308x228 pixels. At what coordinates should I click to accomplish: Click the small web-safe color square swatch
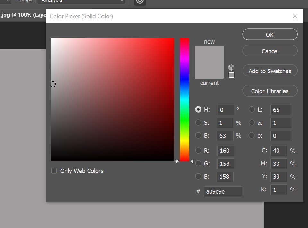[x=231, y=75]
